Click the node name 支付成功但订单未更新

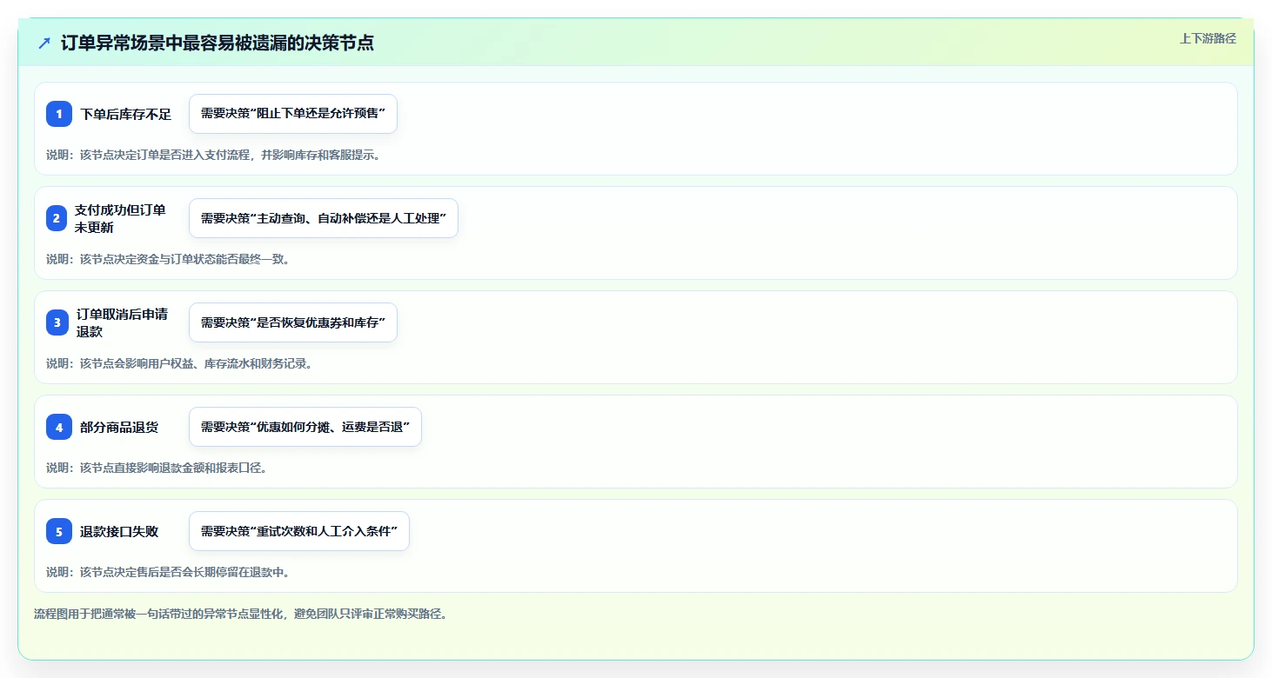(120, 218)
